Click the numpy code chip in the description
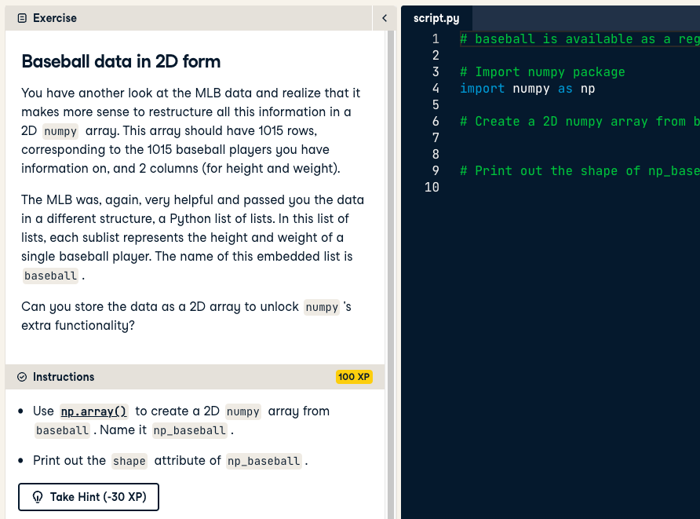This screenshot has width=700, height=519. coord(60,131)
